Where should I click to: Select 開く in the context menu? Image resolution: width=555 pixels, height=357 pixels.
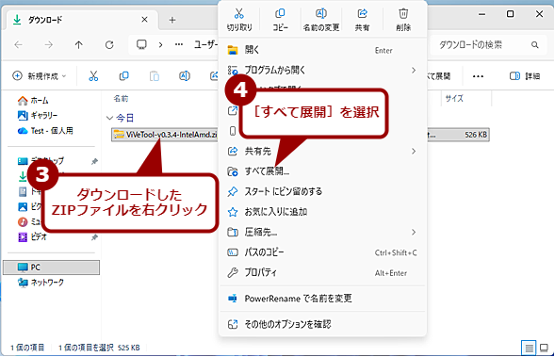point(322,50)
